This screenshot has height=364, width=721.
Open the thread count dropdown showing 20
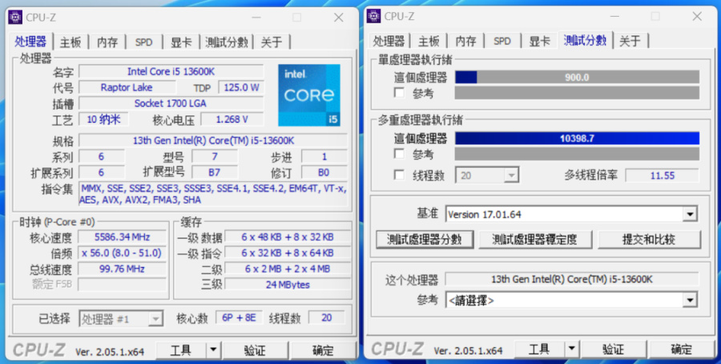pos(487,176)
